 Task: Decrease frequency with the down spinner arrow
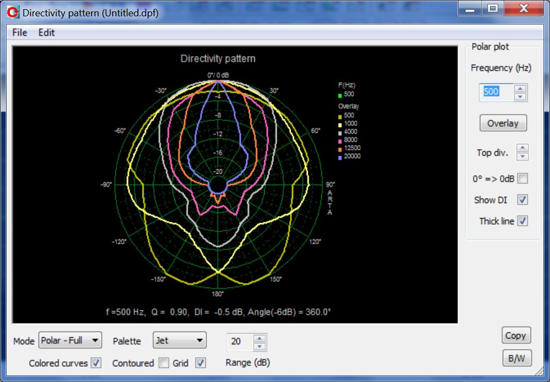tap(520, 97)
